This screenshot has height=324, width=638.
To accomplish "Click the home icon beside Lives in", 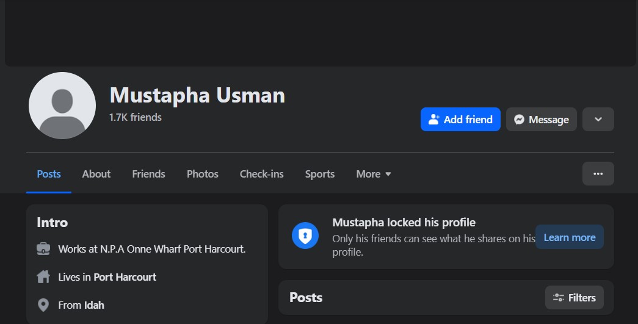I will tap(43, 277).
